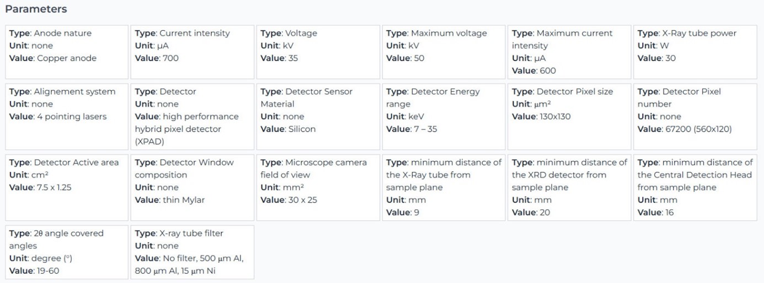Click the Microscope camera field of view card
The image size is (764, 283).
click(318, 187)
